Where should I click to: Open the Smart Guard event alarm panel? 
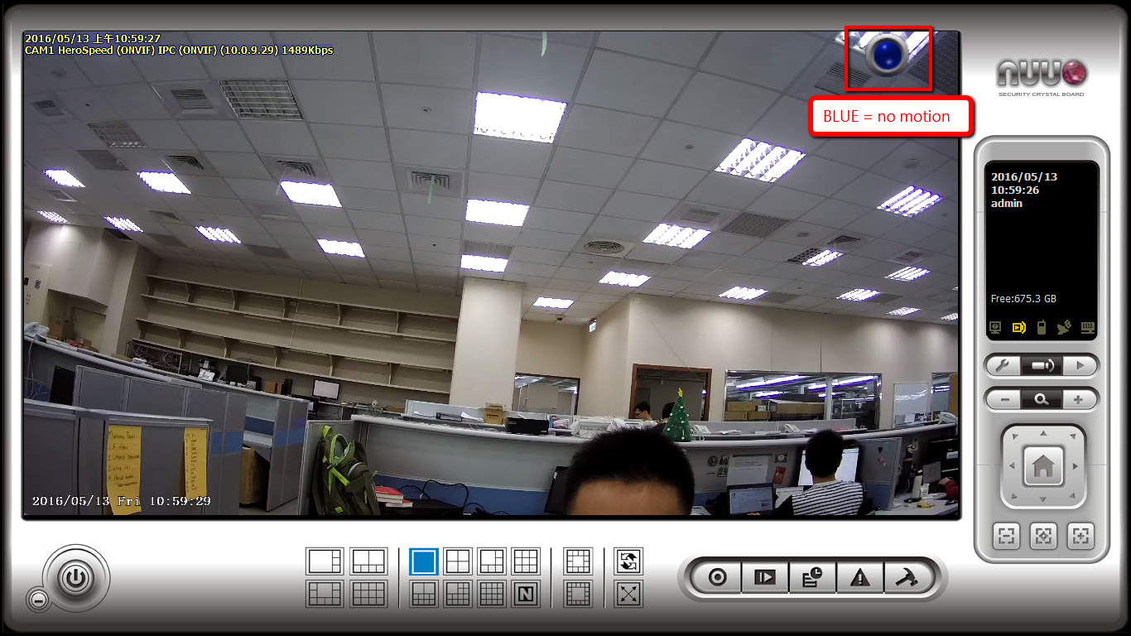pyautogui.click(x=860, y=576)
